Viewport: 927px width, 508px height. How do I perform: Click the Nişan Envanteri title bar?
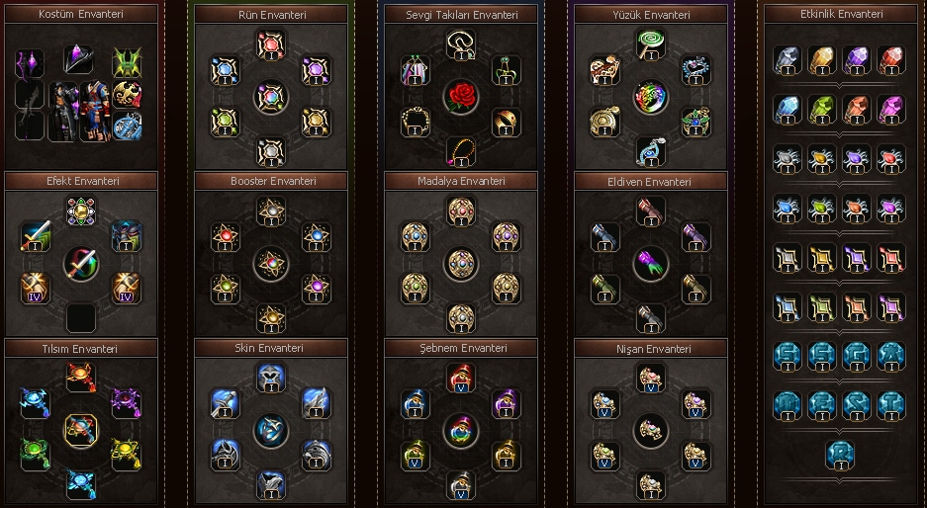[651, 349]
